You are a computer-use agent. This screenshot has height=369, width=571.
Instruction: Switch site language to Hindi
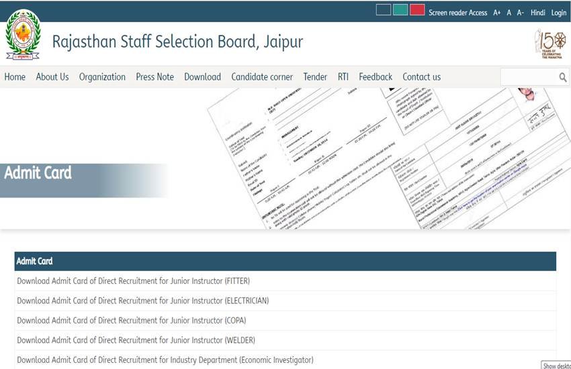tap(537, 13)
